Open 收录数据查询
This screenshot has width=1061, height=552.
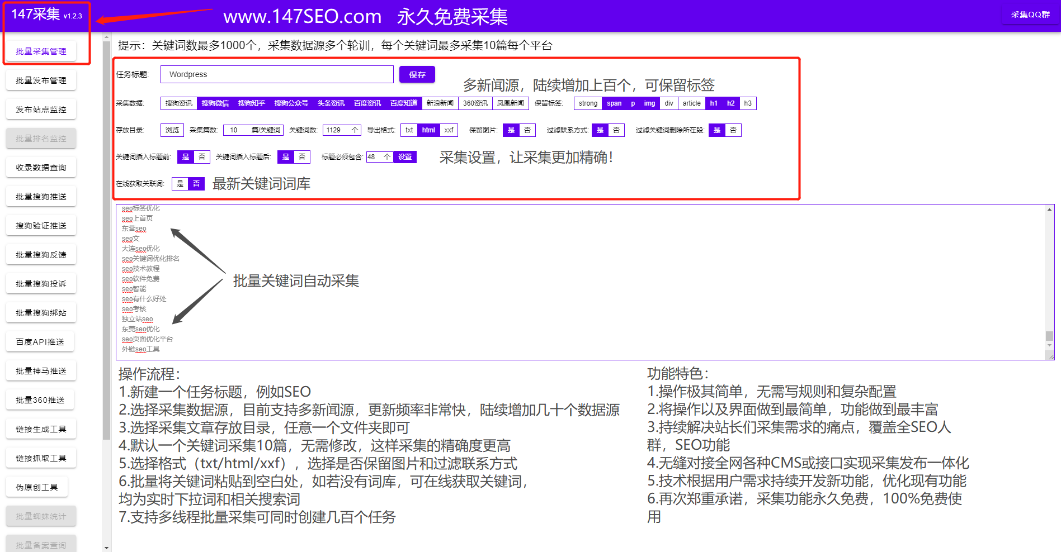[40, 167]
